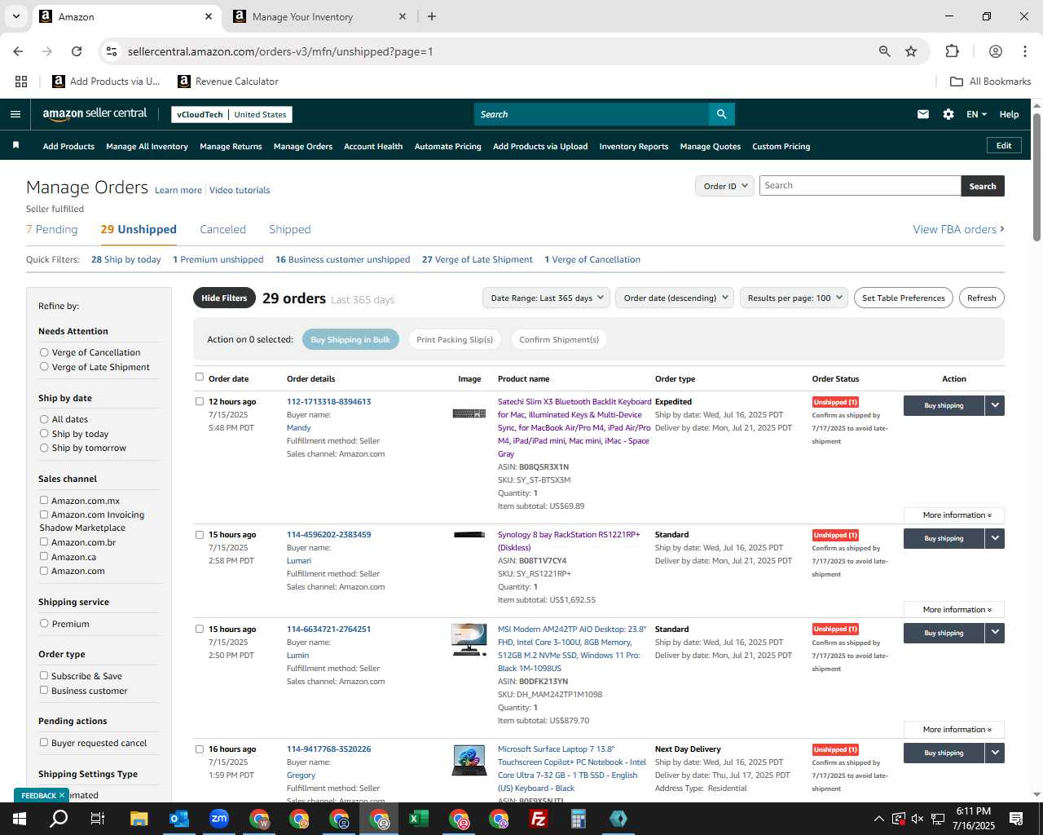Image resolution: width=1043 pixels, height=835 pixels.
Task: Click the Order ID search input field
Action: point(860,186)
